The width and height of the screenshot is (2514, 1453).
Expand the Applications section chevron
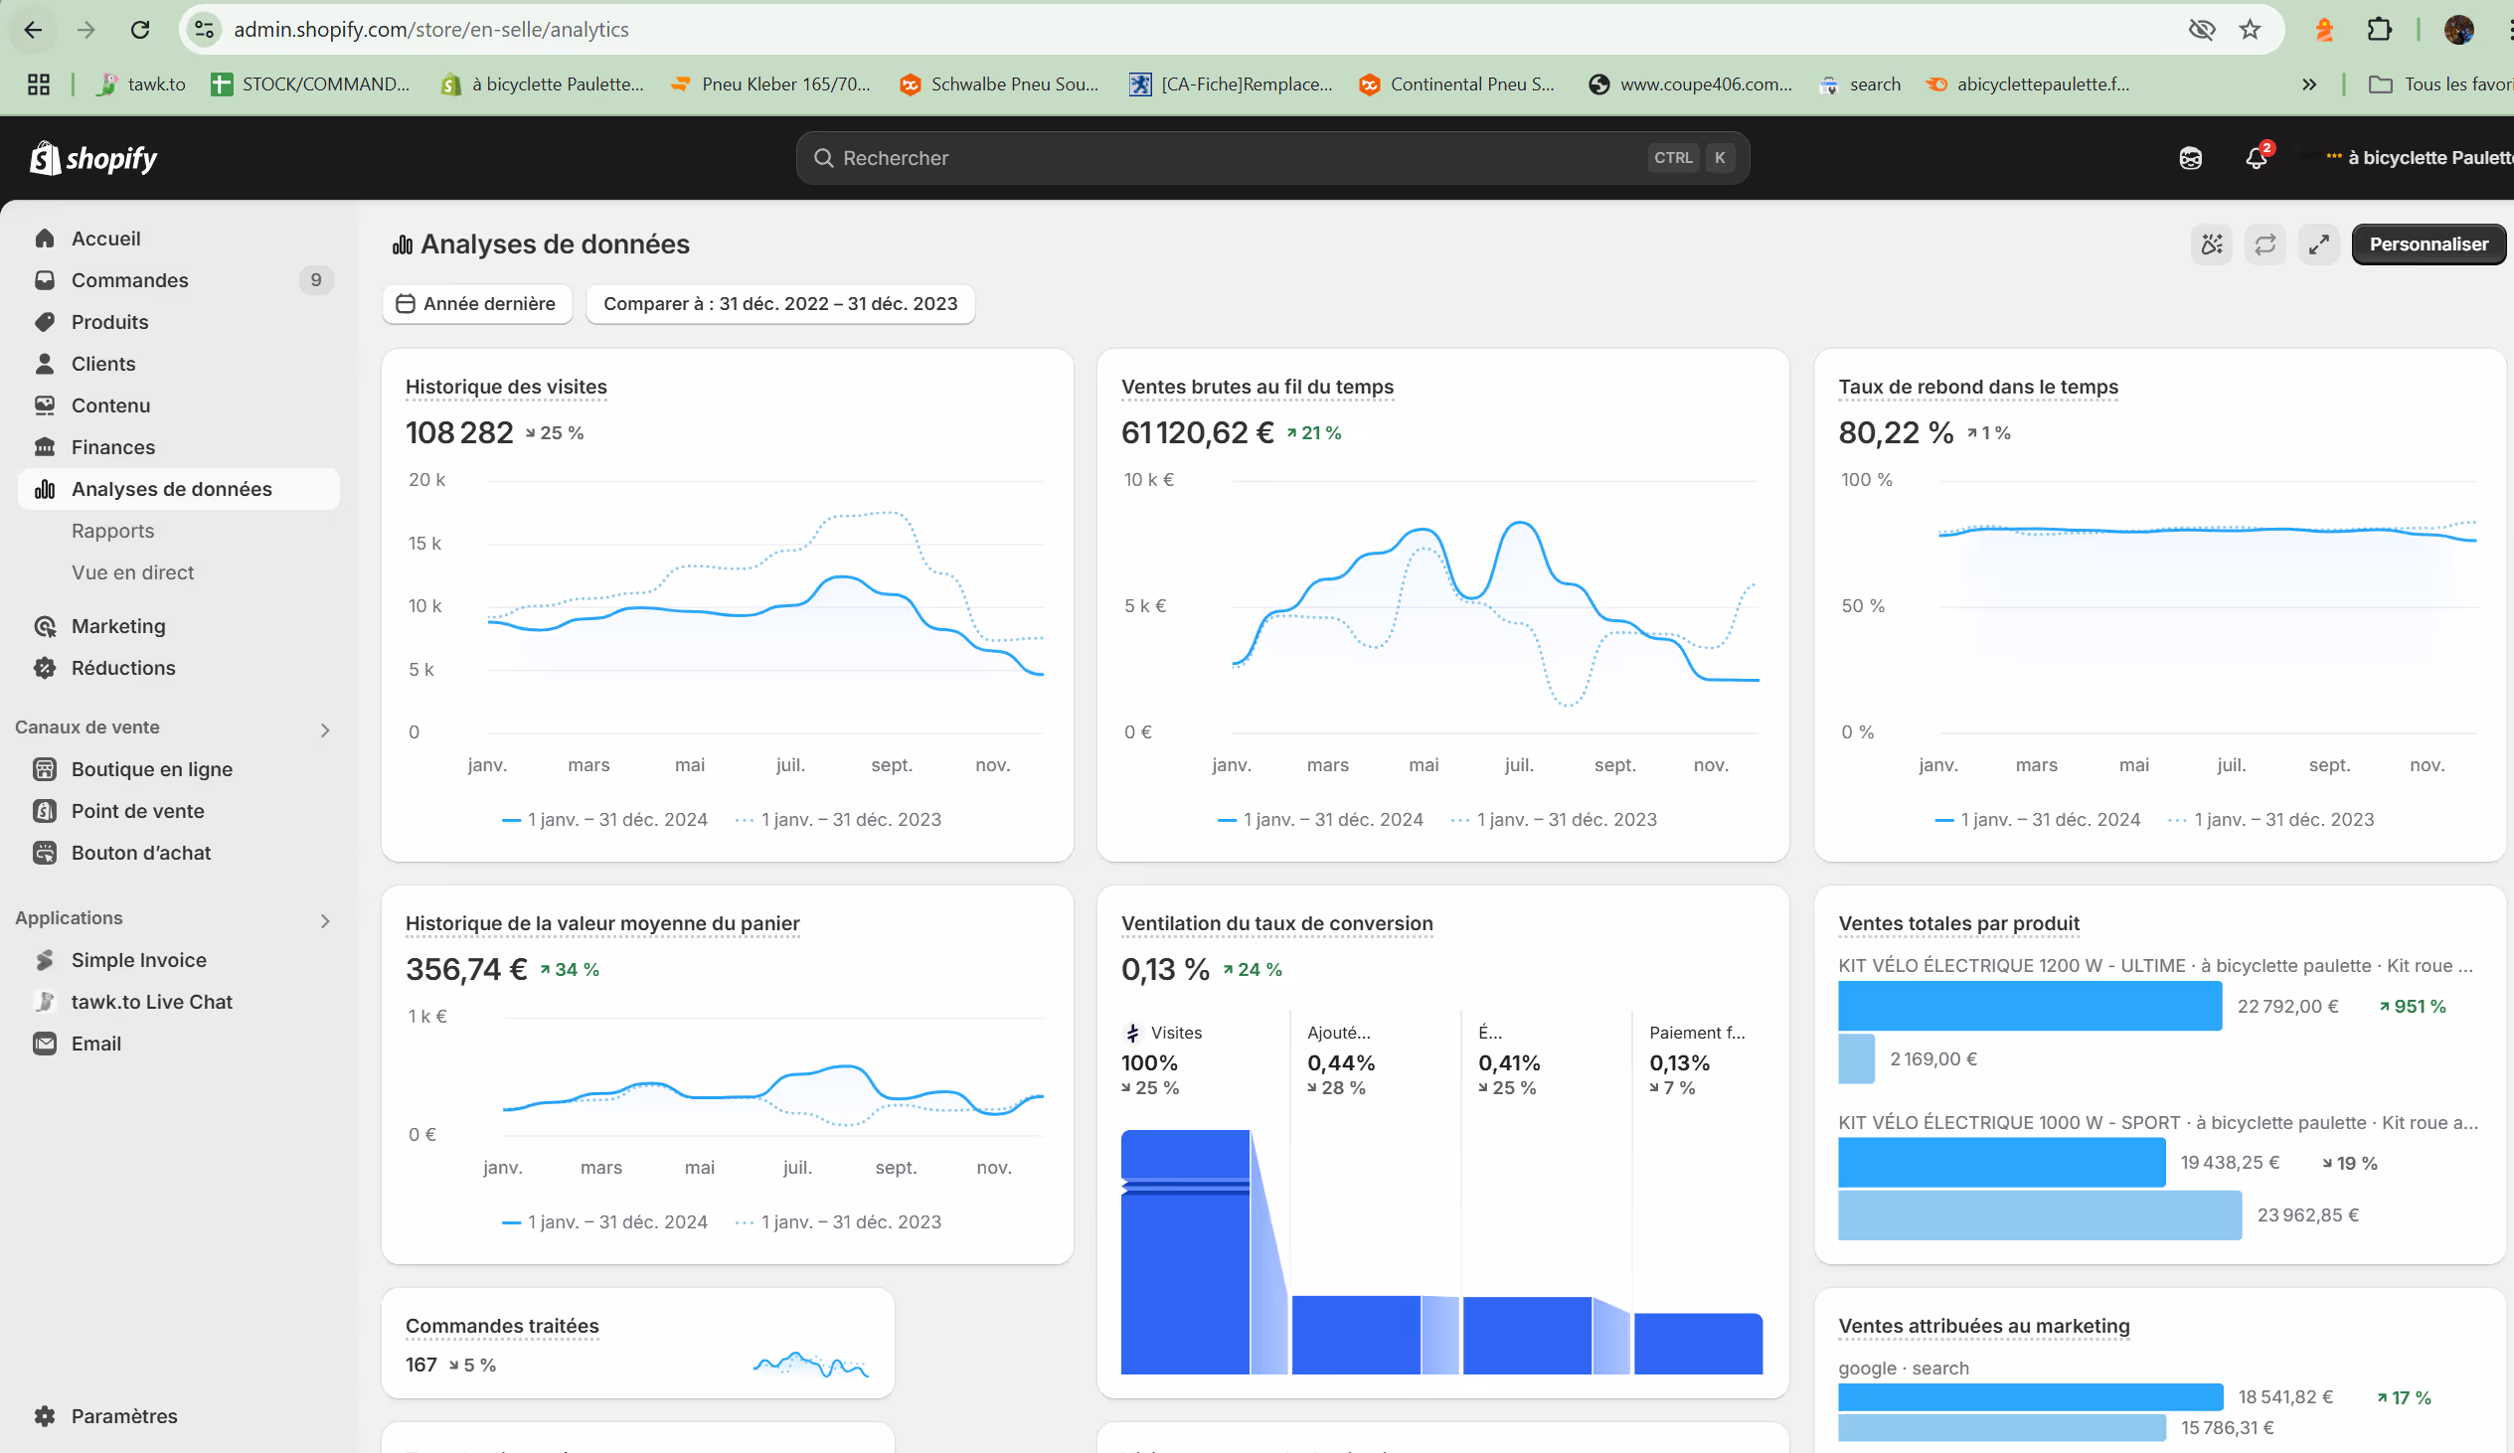point(325,919)
